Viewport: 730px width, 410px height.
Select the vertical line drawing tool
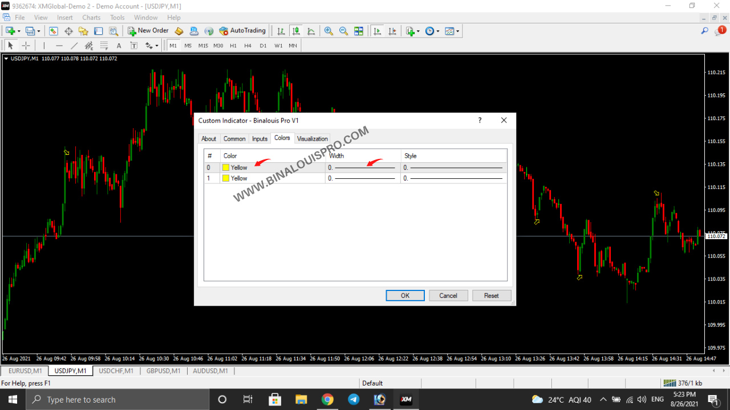(x=44, y=46)
